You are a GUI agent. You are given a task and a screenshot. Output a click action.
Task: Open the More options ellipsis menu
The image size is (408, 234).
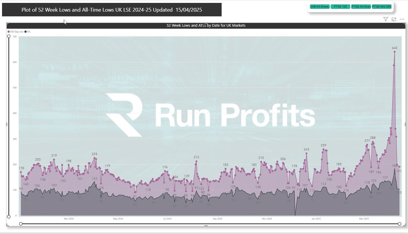click(402, 19)
